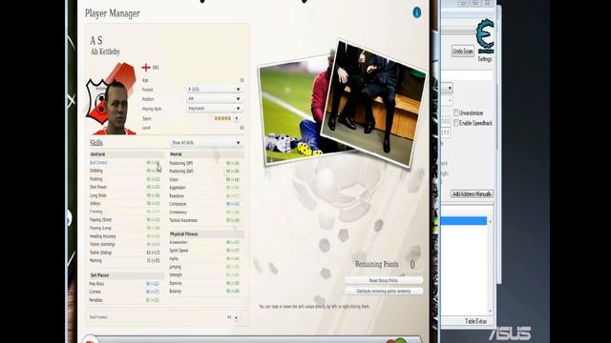This screenshot has width=611, height=343.
Task: Select the Heading Accuracy skill row
Action: pyautogui.click(x=125, y=236)
